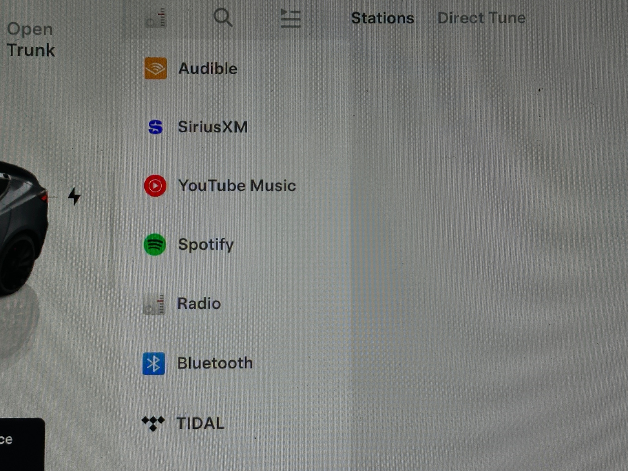Open the playback queue list icon
The height and width of the screenshot is (471, 628).
(290, 18)
